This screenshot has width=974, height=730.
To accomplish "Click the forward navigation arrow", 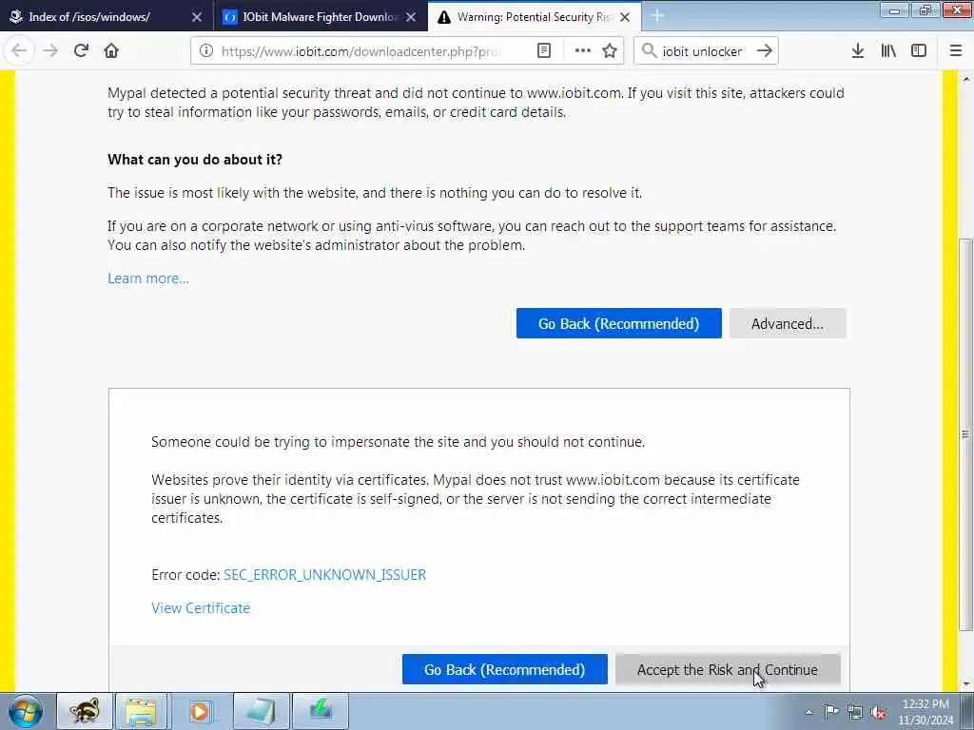I will click(x=50, y=51).
